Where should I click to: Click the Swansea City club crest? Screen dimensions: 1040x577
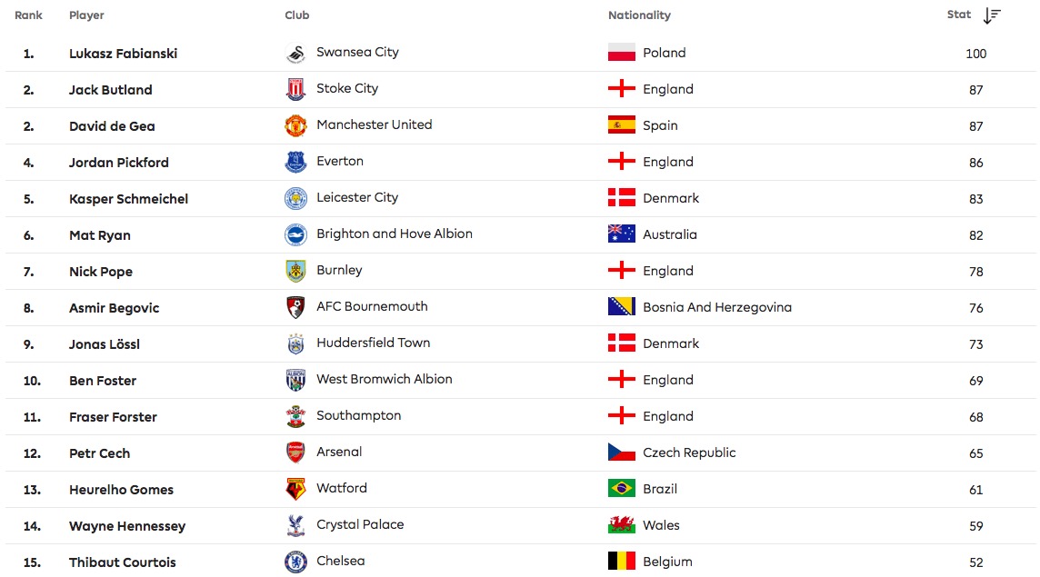(x=295, y=53)
